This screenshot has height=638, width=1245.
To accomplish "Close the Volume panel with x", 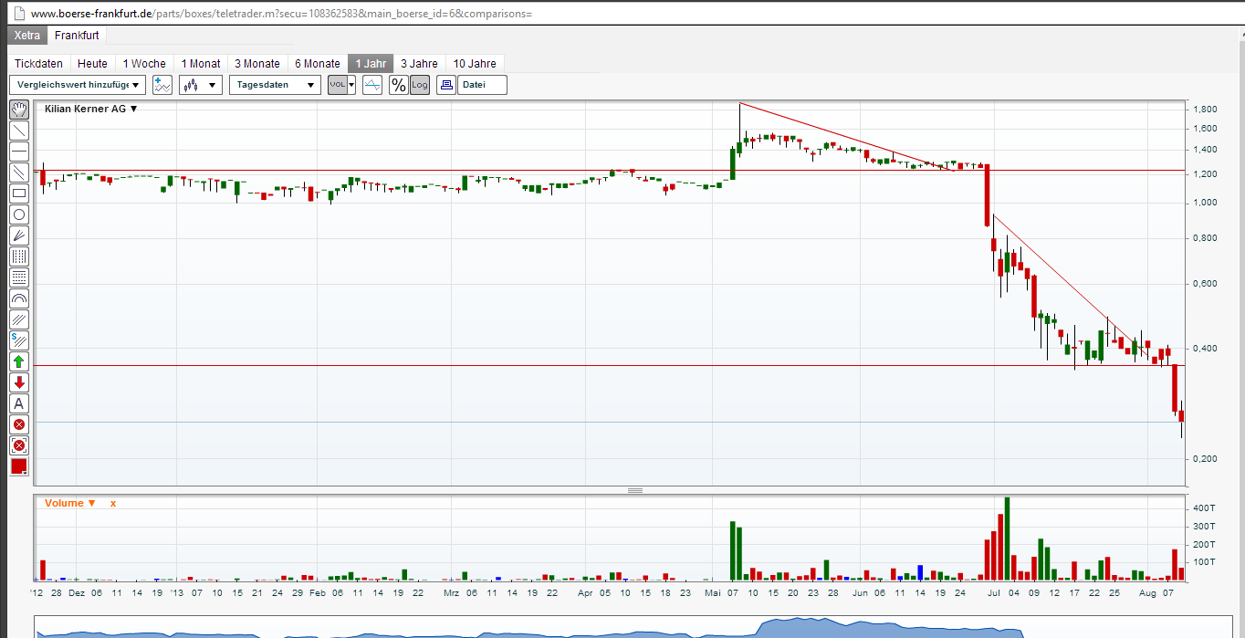I will coord(113,504).
